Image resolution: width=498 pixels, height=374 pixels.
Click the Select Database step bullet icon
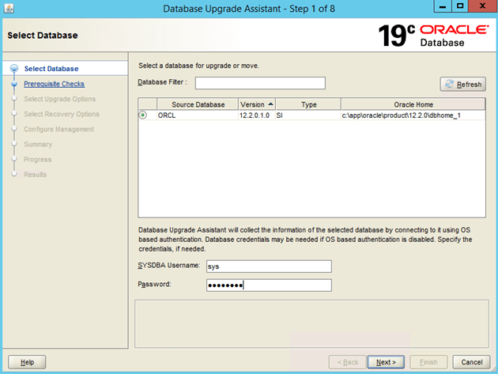click(14, 69)
